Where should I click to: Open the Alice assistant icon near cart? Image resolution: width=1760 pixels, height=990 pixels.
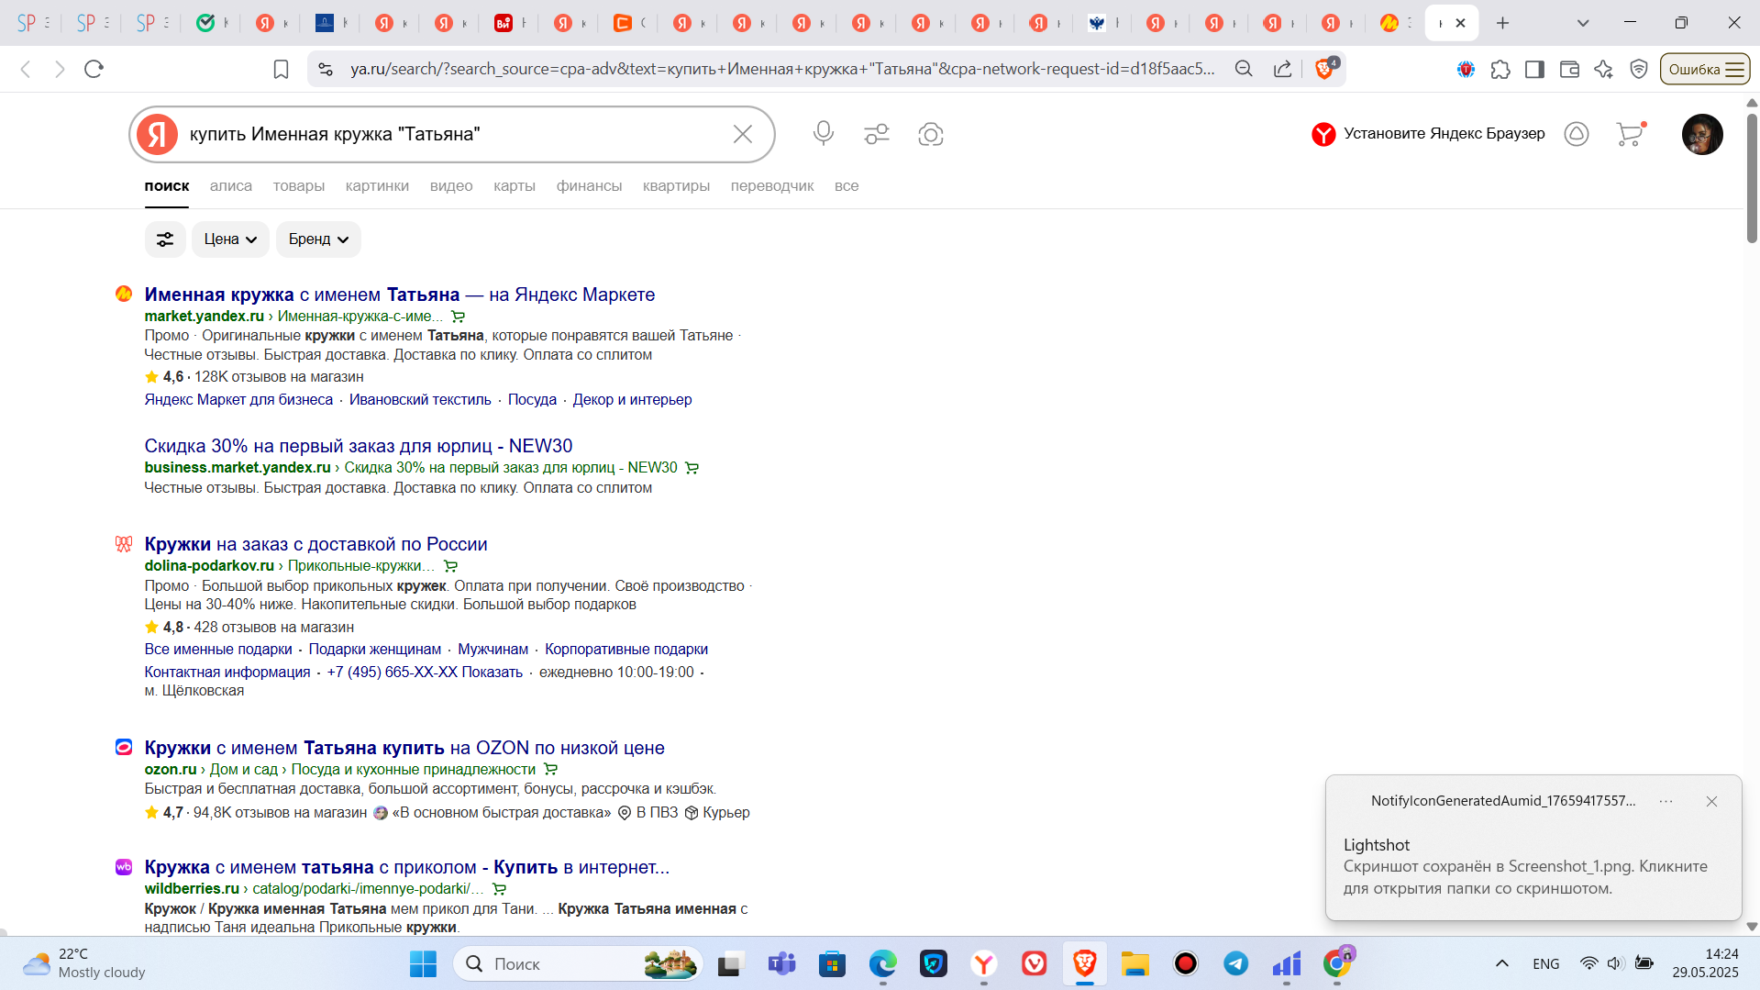coord(1577,134)
